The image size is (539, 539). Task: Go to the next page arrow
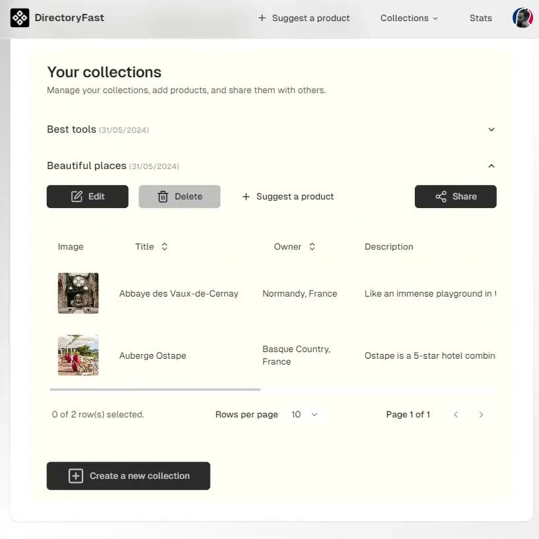click(481, 414)
